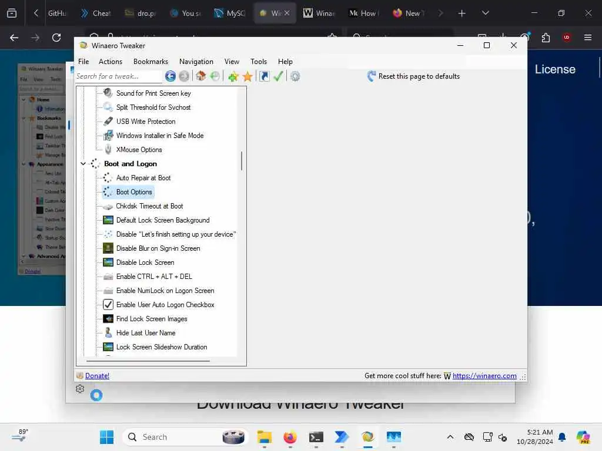Screen dimensions: 602x451
Task: Go back in the browser
Action: click(14, 38)
